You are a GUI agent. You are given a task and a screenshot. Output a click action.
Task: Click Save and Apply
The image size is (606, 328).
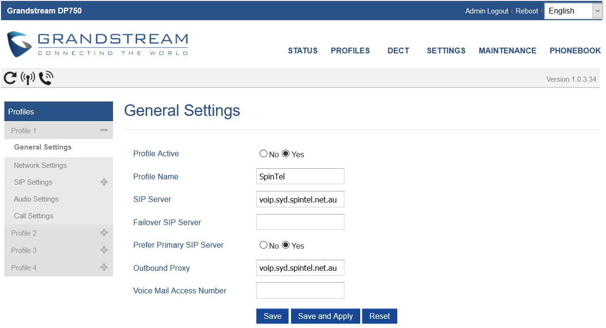point(325,316)
